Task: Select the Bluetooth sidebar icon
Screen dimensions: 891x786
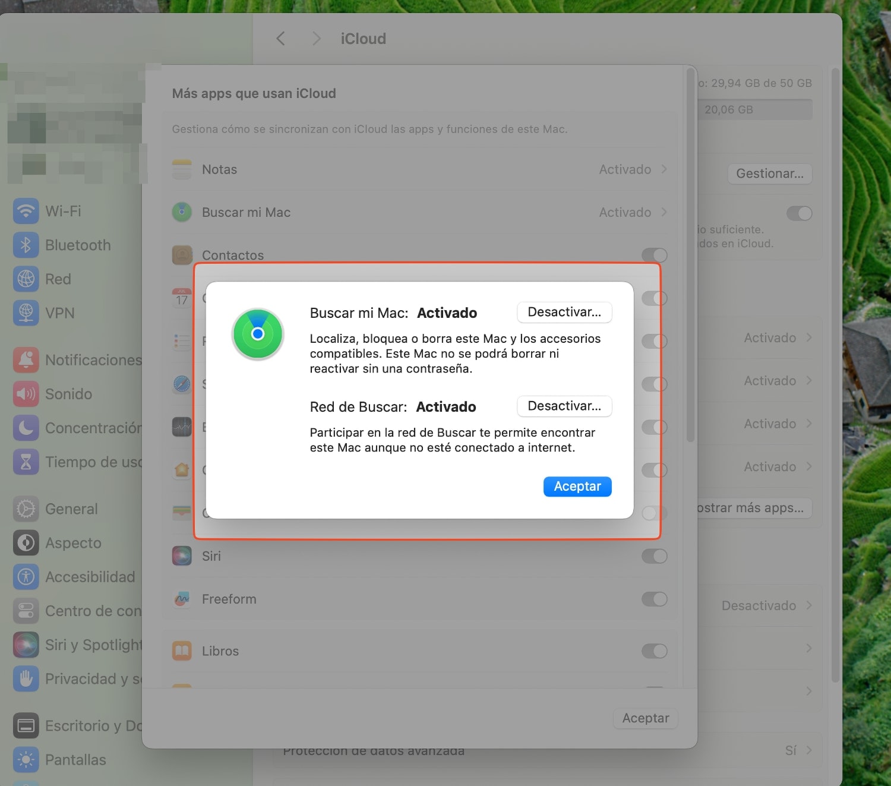Action: (x=26, y=245)
